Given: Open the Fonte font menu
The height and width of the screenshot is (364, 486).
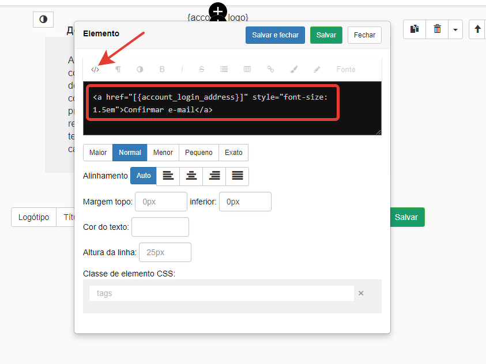Looking at the screenshot, I should (x=345, y=70).
